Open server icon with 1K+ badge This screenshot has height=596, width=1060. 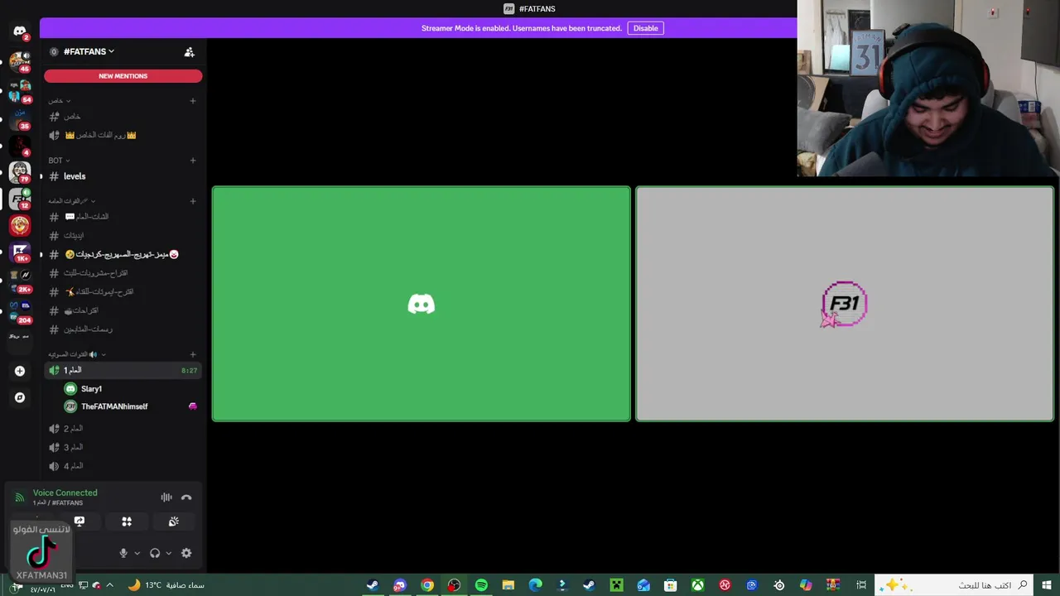pos(20,252)
